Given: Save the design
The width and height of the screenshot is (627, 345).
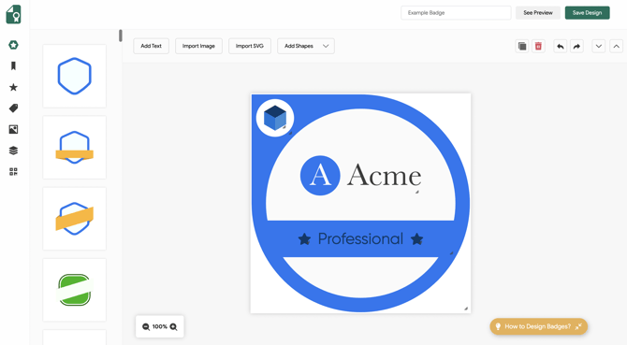Looking at the screenshot, I should tap(587, 13).
